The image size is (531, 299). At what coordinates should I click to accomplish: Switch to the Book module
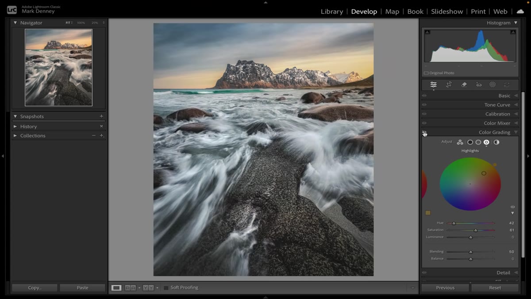coord(415,11)
